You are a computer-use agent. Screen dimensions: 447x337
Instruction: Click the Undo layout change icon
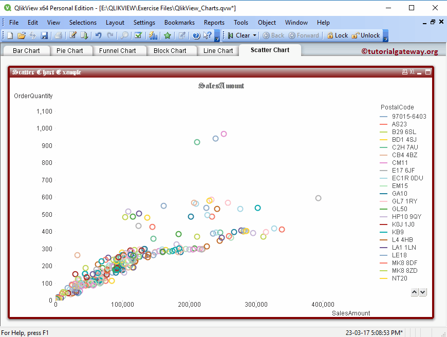click(x=99, y=36)
